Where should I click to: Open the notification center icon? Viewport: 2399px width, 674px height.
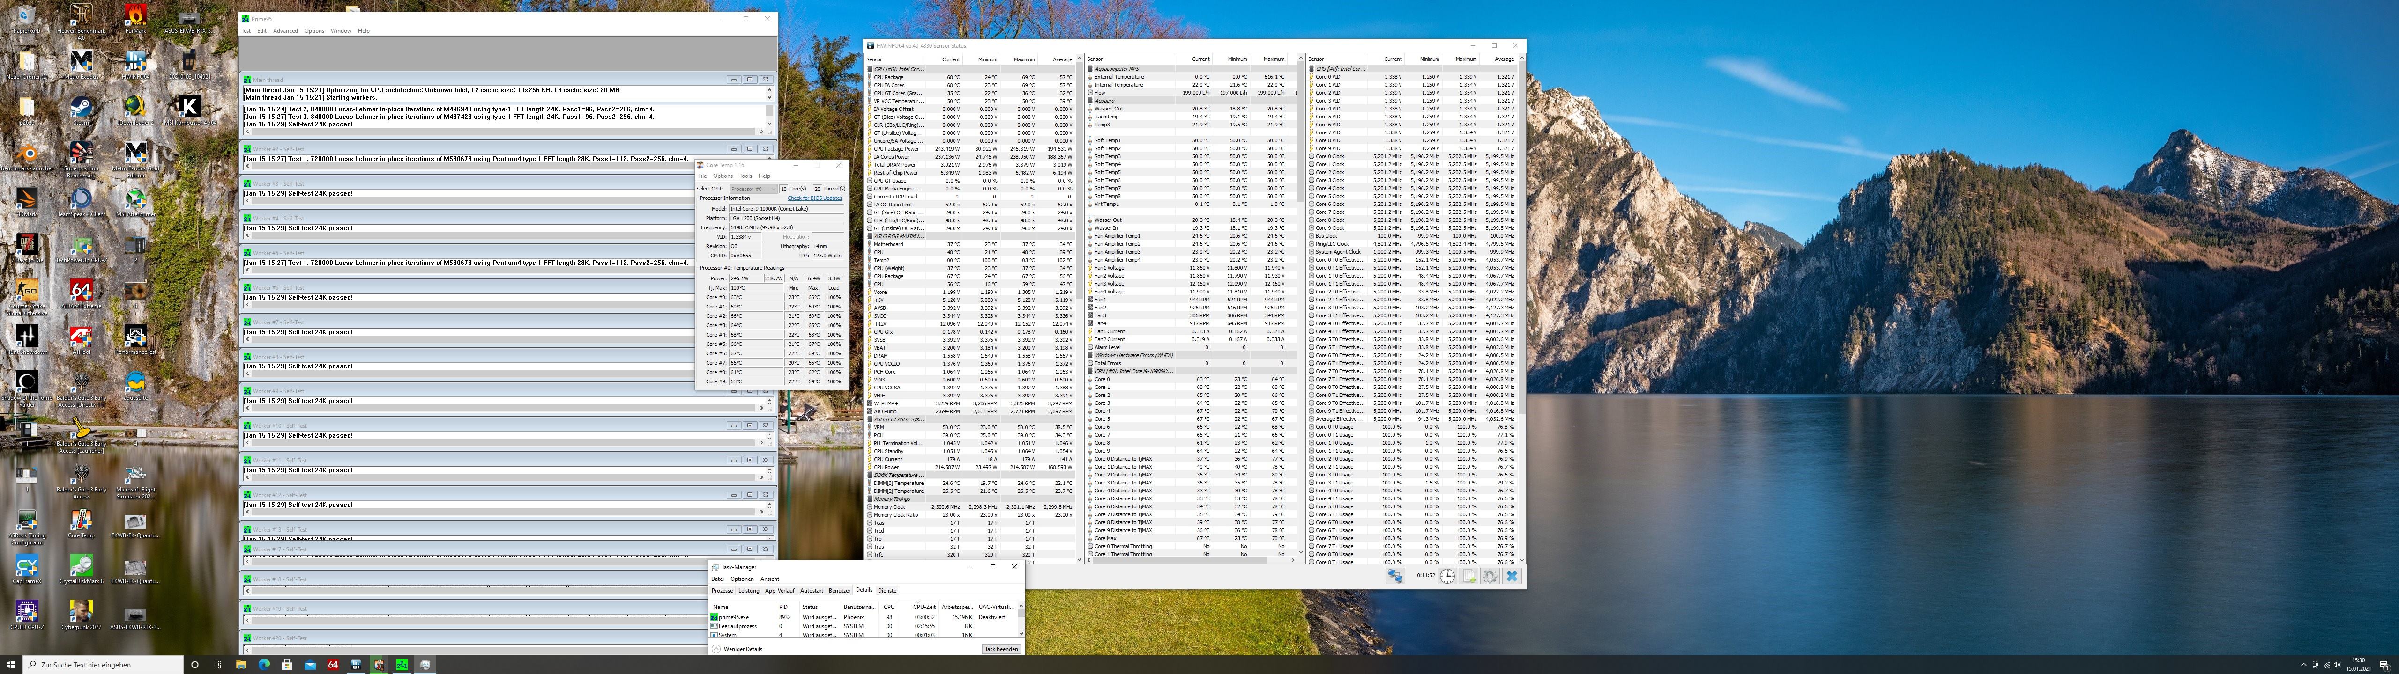click(2384, 665)
